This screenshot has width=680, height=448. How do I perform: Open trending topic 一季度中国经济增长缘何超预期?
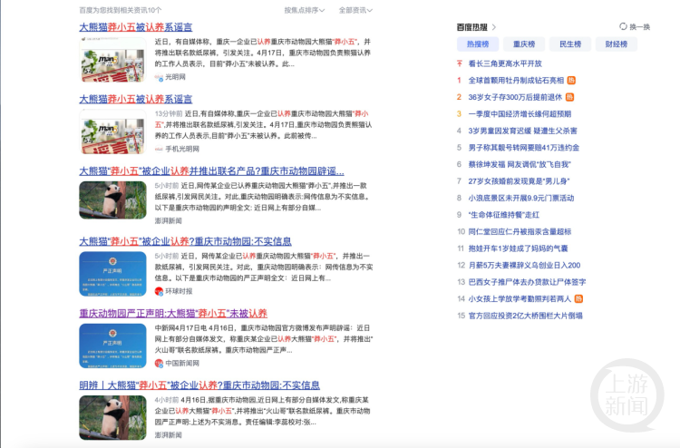click(x=520, y=114)
